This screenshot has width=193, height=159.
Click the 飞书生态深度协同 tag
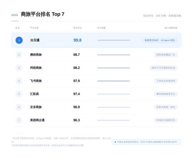(x=166, y=81)
